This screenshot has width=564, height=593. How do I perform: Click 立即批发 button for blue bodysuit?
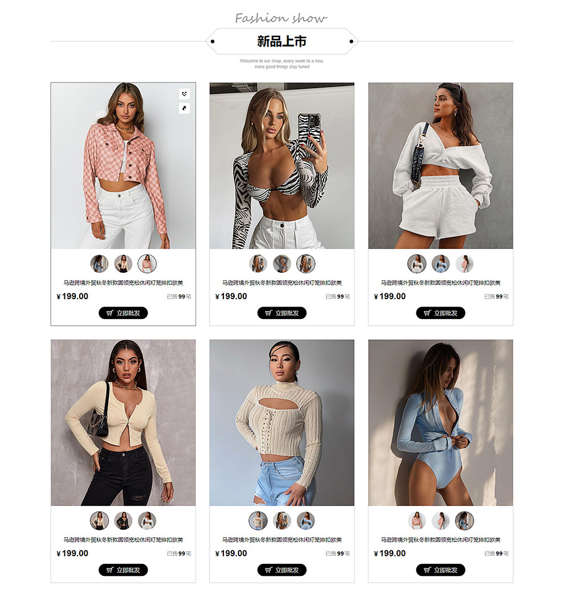point(441,570)
